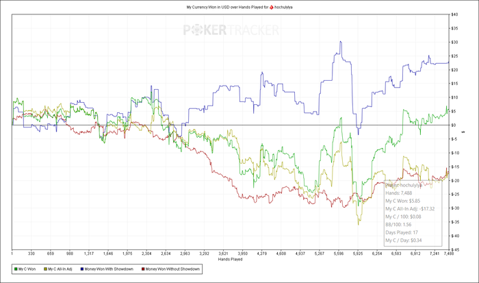Click x-axis tick '7,488'

click(x=448, y=254)
